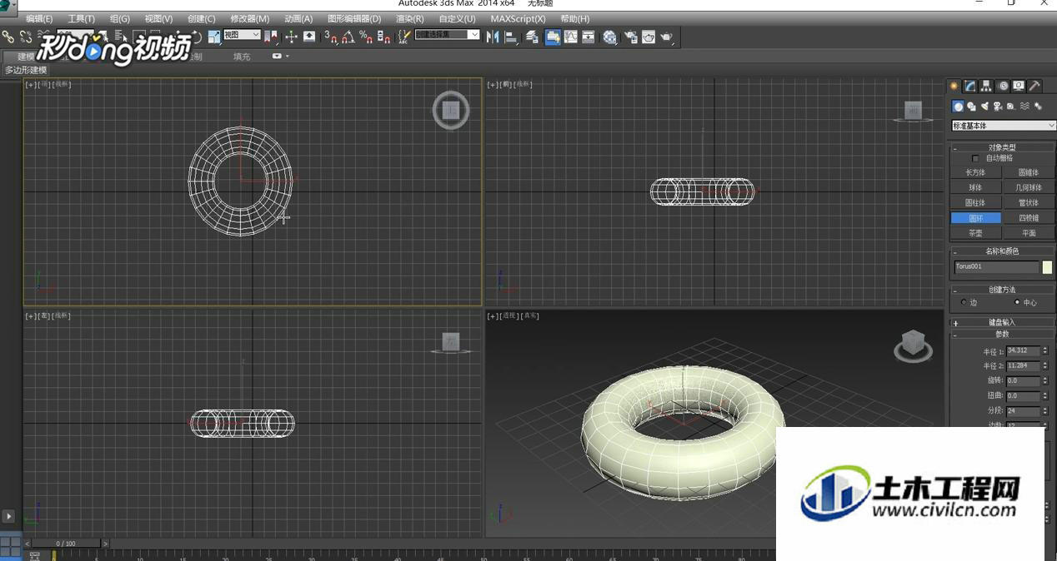Click the 长方体 object button

(x=975, y=172)
